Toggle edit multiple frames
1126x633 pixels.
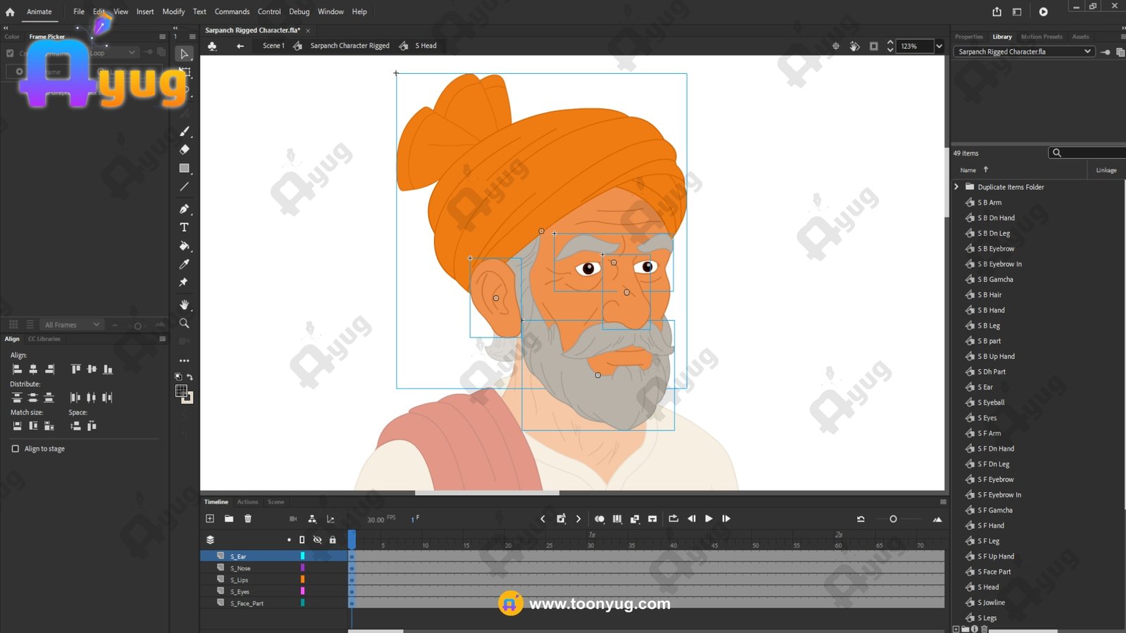tap(617, 519)
